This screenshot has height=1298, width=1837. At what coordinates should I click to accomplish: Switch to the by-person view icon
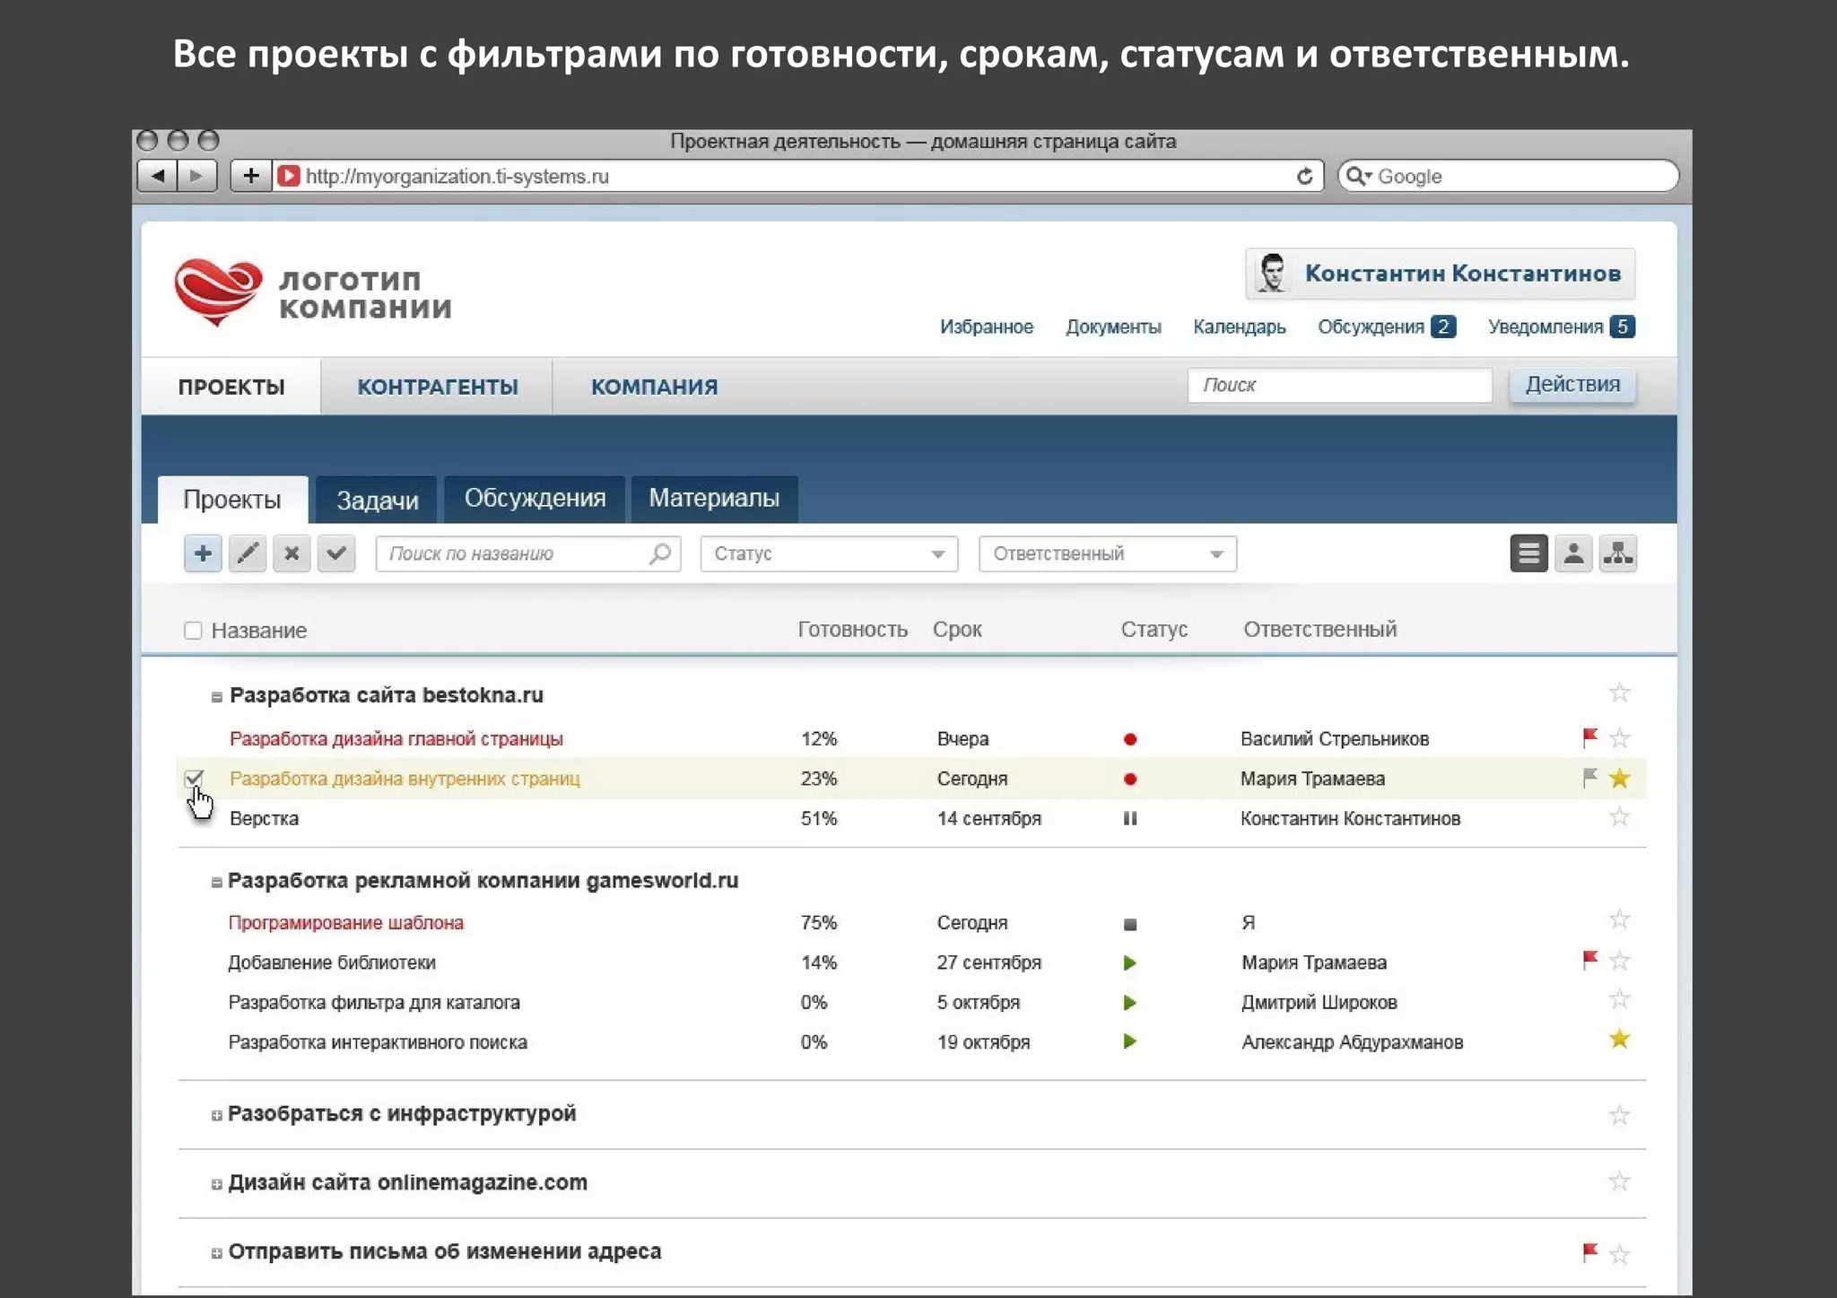tap(1573, 553)
